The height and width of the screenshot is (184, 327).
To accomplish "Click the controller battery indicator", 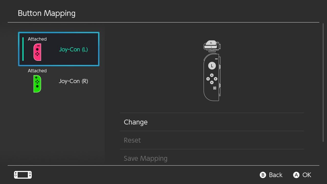I will pyautogui.click(x=22, y=175).
